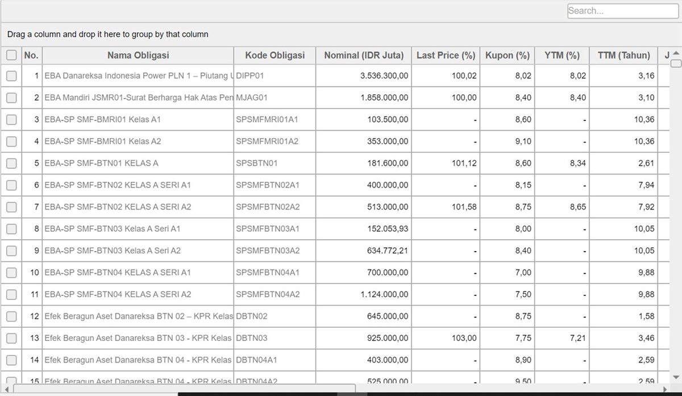Click TTM value '1,58' cell
The height and width of the screenshot is (396, 682).
[x=624, y=316]
